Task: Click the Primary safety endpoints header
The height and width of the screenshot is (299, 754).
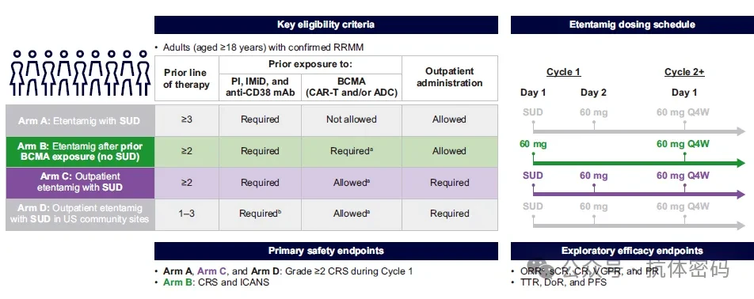Action: pyautogui.click(x=326, y=251)
